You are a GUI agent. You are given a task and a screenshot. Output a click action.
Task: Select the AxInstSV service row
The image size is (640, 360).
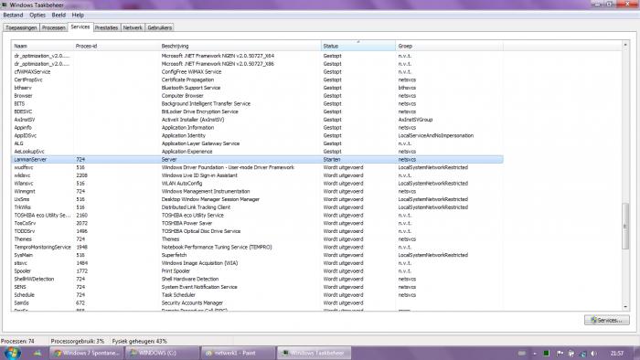(257, 120)
